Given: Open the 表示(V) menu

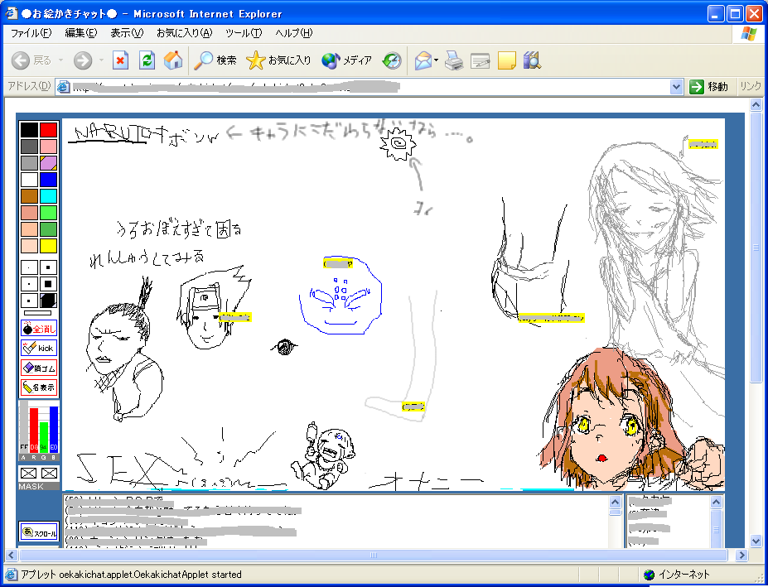Looking at the screenshot, I should pyautogui.click(x=127, y=33).
